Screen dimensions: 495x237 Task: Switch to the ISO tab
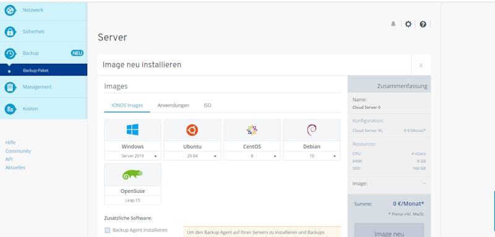[207, 105]
